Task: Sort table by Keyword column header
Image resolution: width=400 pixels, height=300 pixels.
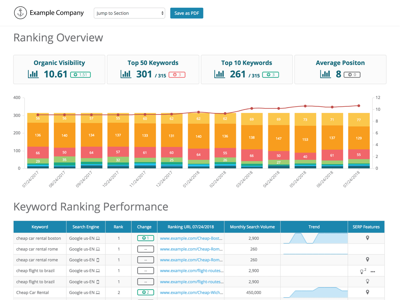Action: (40, 227)
